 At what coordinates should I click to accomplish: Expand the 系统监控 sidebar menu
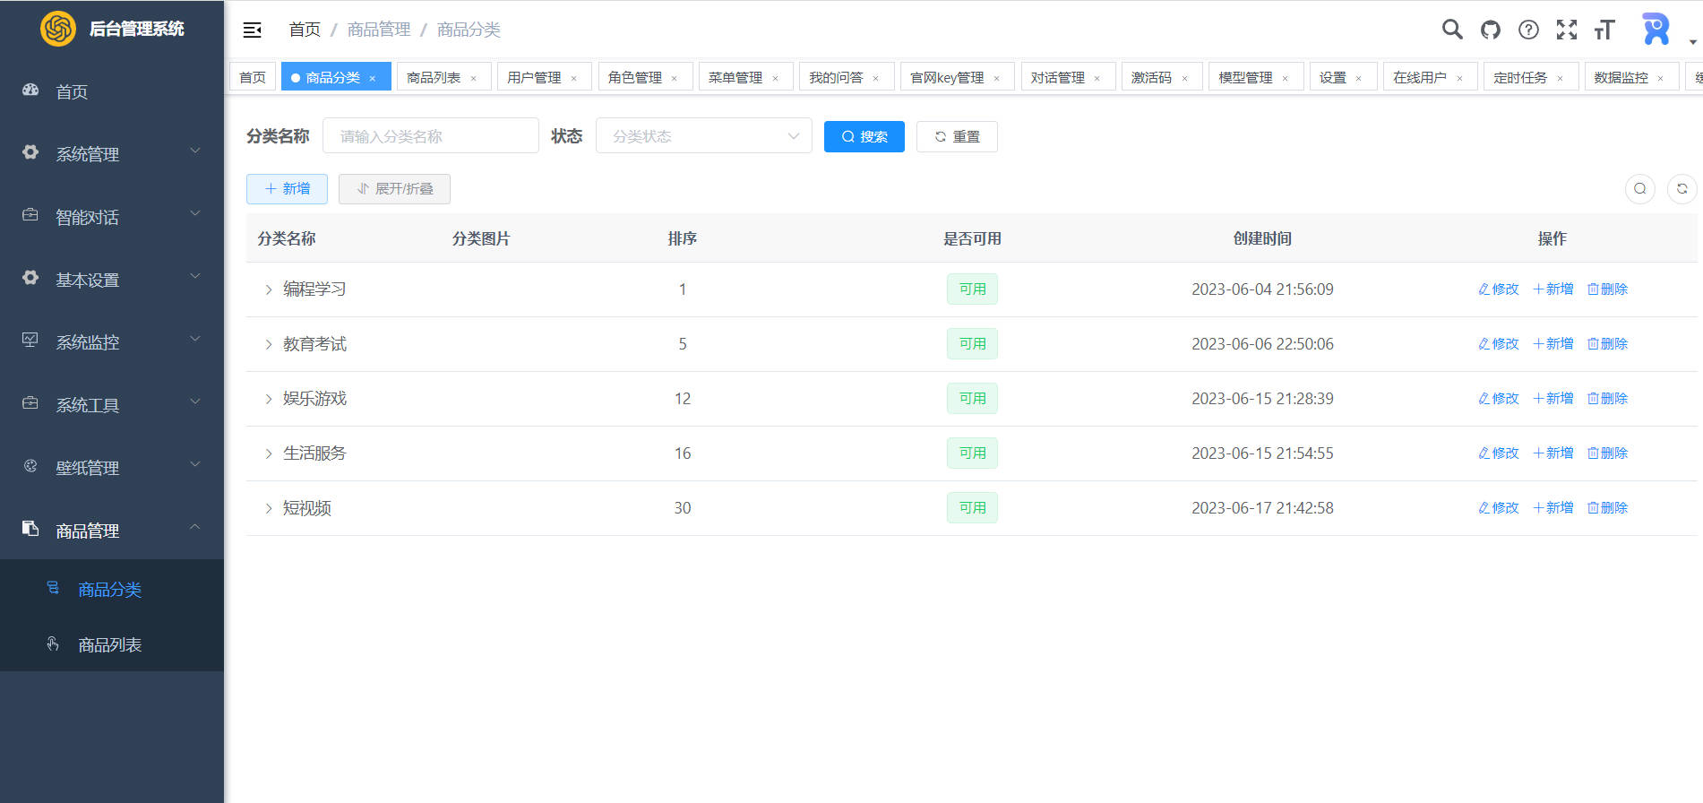(112, 342)
